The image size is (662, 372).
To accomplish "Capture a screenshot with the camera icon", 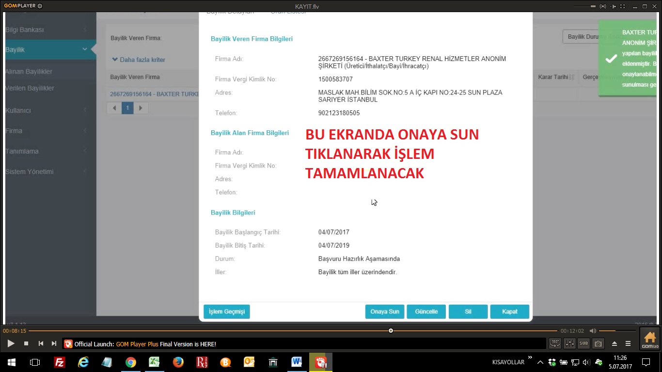I will [x=599, y=343].
